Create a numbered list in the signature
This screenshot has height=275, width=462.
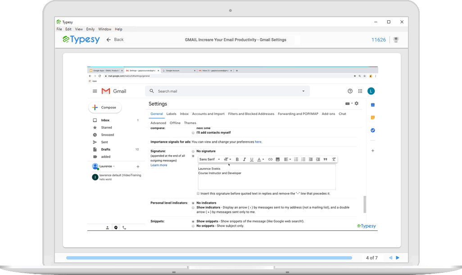click(x=296, y=159)
